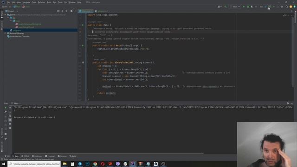Screen dimensions: 297x167
Task: Open Telegram from the taskbar
Action: click(x=80, y=164)
